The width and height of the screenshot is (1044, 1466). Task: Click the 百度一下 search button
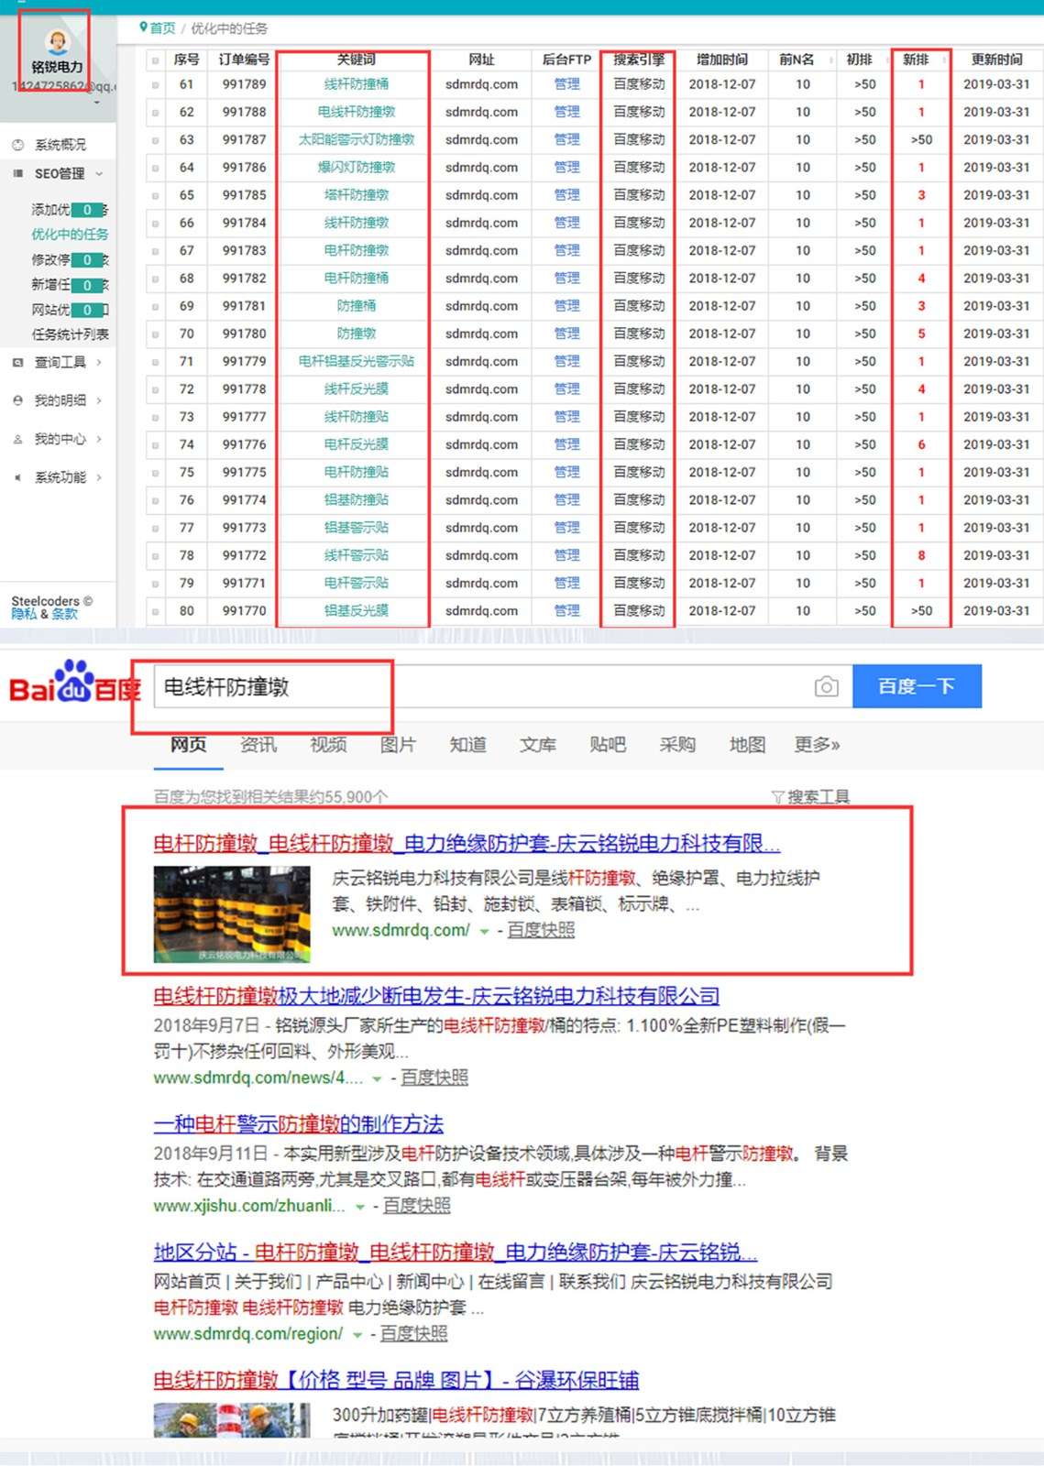point(917,686)
